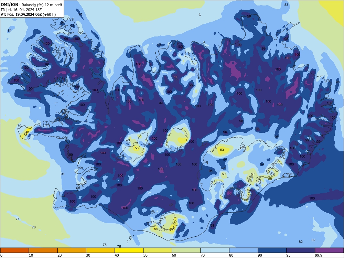
Task: Click legend scale label 50
Action: click(x=146, y=255)
